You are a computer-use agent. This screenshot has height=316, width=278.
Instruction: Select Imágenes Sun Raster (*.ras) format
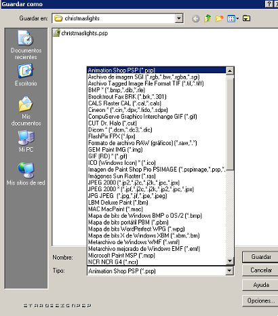[157, 176]
